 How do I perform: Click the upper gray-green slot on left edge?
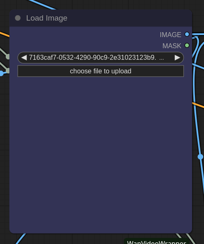click(x=8, y=56)
